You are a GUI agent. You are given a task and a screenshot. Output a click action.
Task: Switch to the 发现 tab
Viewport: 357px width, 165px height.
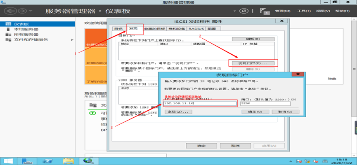pos(133,28)
